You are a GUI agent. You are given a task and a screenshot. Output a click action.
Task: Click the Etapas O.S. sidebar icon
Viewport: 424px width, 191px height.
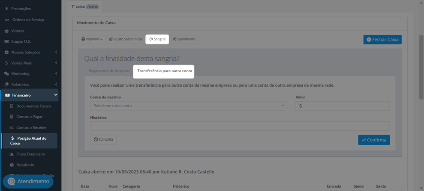[x=6, y=41]
